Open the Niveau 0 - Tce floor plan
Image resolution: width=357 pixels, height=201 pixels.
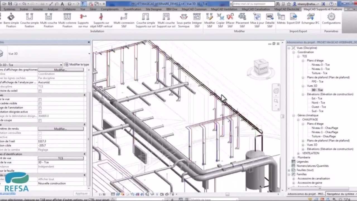tap(320, 65)
